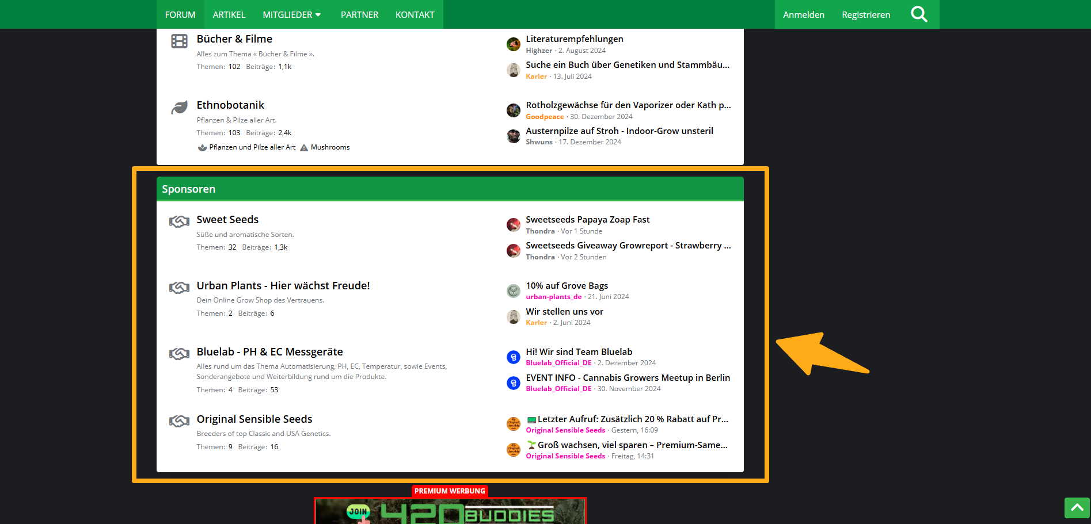Open the Literaturempfehlungen thread

[x=575, y=39]
